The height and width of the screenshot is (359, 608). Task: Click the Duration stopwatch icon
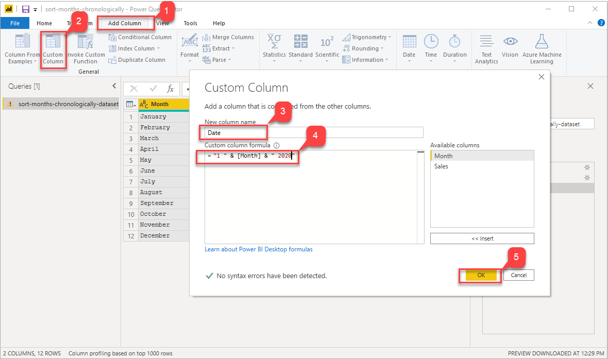(454, 42)
